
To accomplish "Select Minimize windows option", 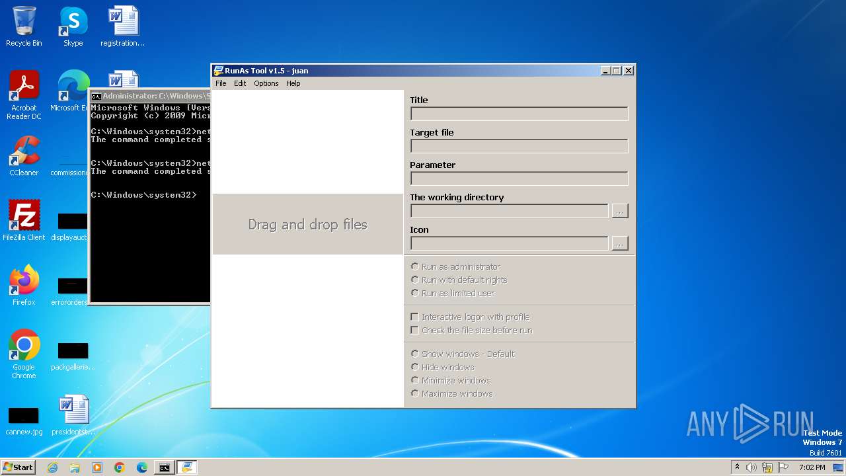I will [x=451, y=380].
